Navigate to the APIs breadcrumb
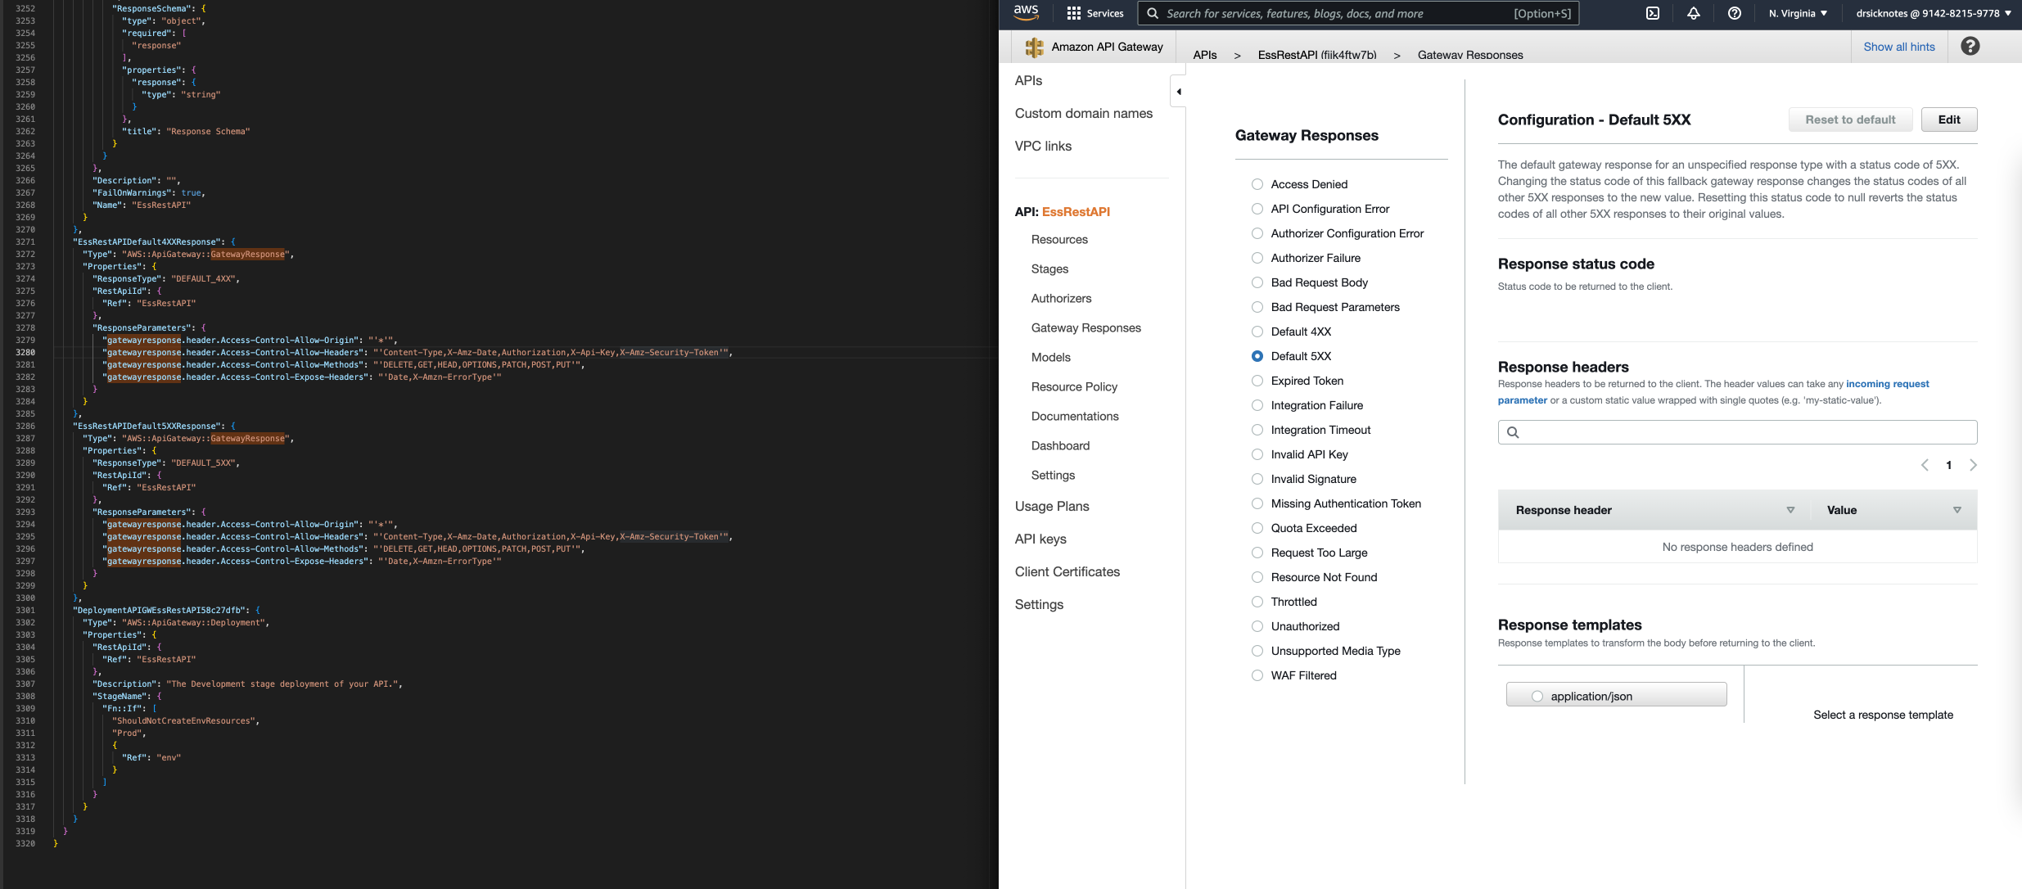Screen dimensions: 2022x889 point(1205,54)
